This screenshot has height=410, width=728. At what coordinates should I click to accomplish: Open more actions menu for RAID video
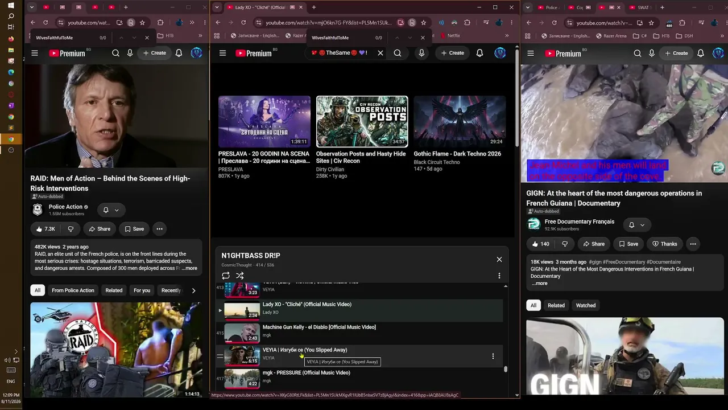point(160,229)
